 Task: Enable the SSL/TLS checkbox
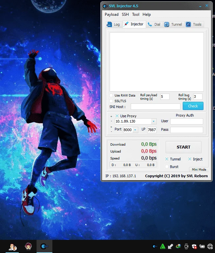(x=111, y=101)
